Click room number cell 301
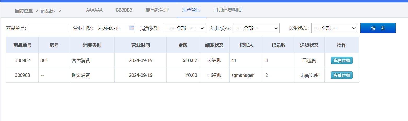 [x=54, y=60]
